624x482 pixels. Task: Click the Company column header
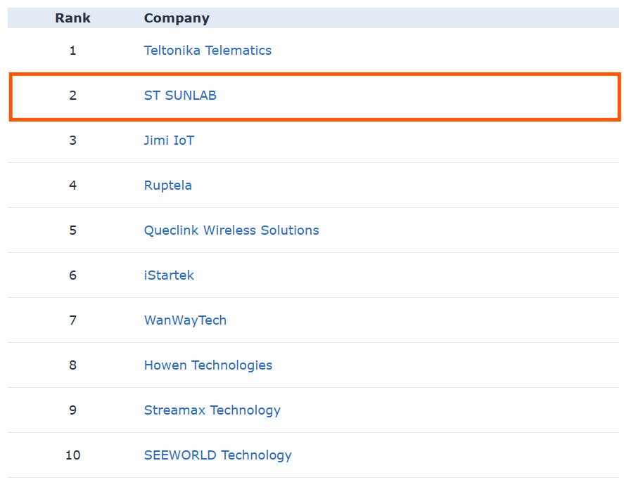[177, 18]
